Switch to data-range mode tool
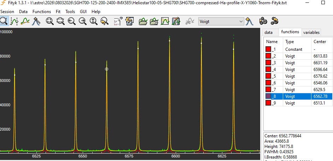Screen dimensions: 333x161 click(x=14, y=21)
